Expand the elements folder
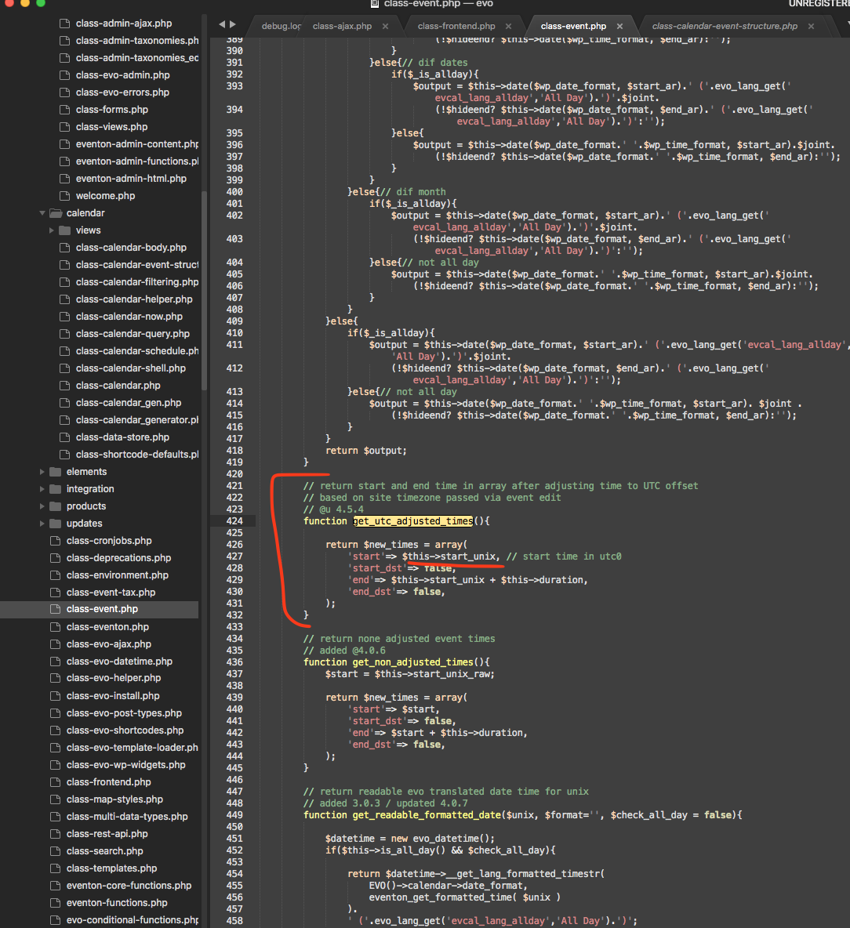 42,472
